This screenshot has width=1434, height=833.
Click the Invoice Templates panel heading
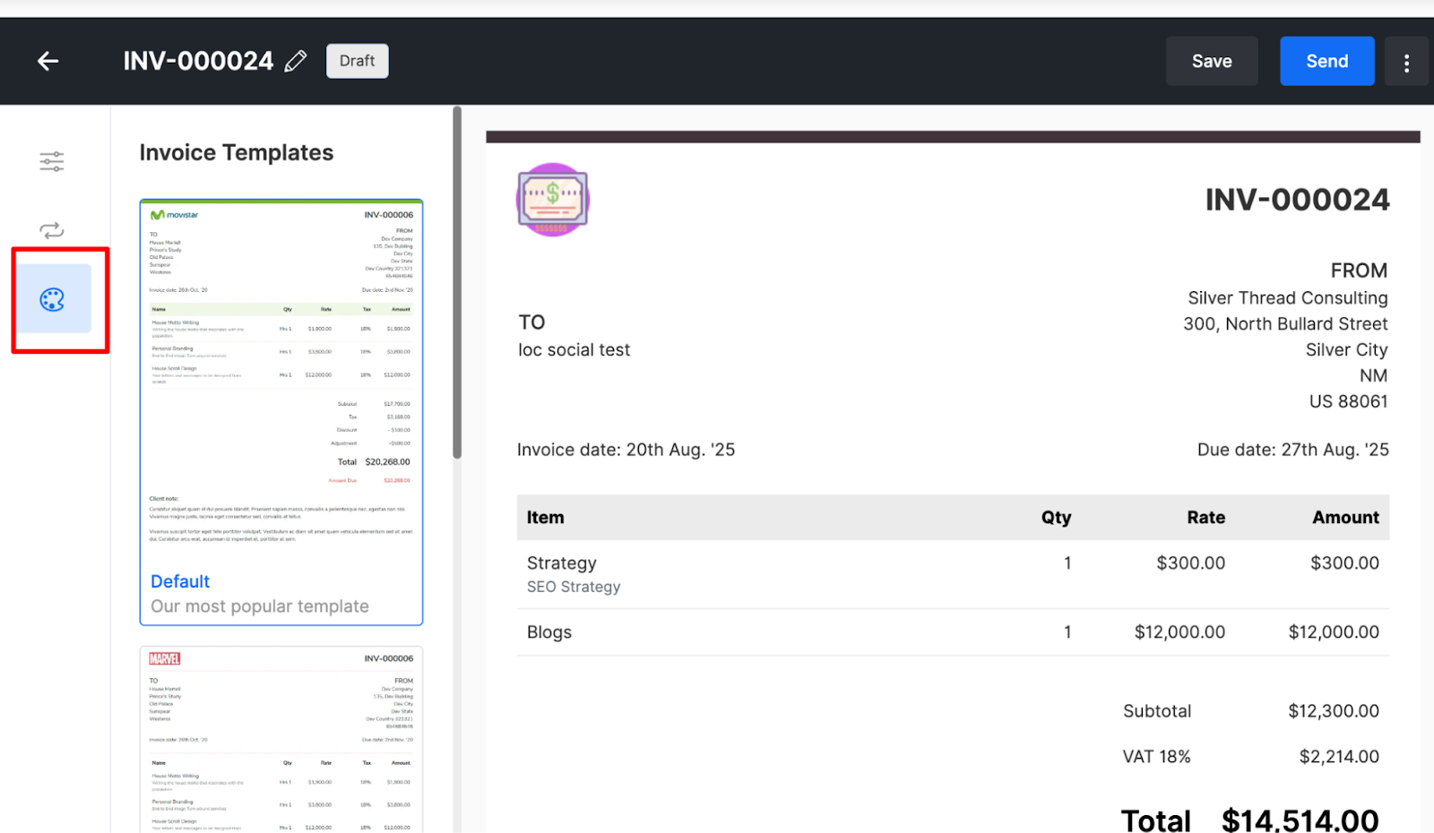pos(236,152)
